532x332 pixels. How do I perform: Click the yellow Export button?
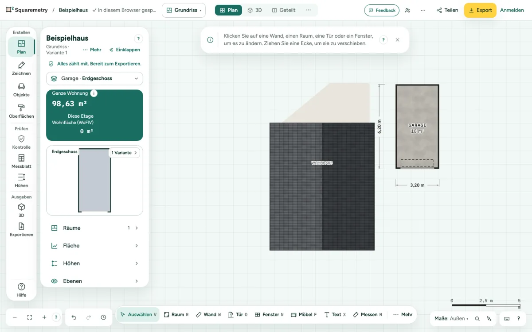pyautogui.click(x=480, y=10)
